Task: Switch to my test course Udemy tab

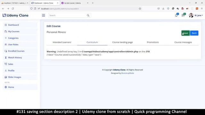Action: (x=75, y=3)
